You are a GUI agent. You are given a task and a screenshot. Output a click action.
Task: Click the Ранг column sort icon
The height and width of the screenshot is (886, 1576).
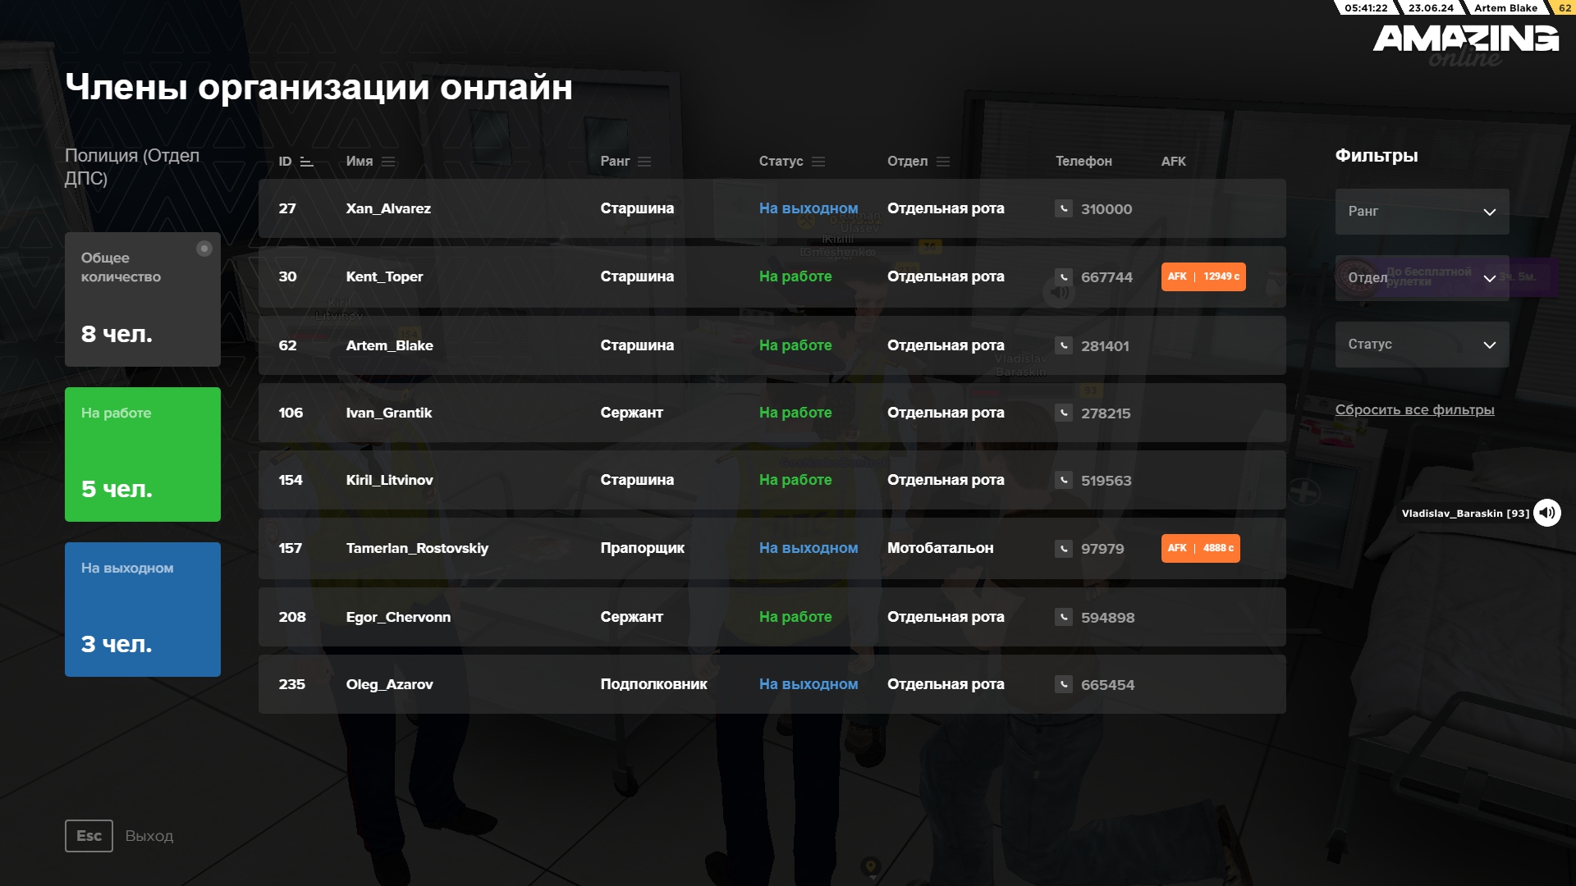coord(644,162)
